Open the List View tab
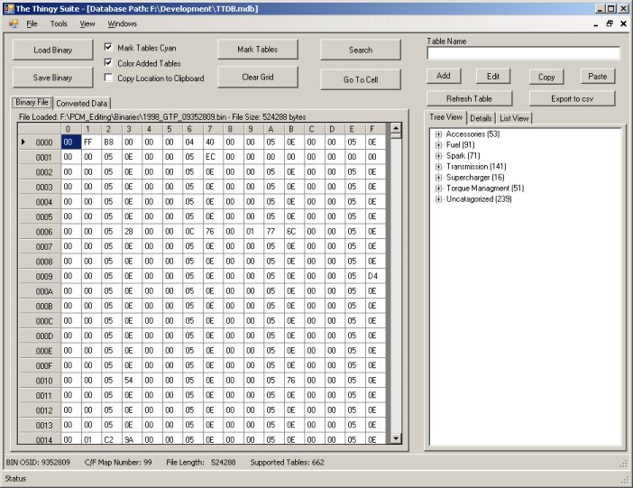The width and height of the screenshot is (633, 488). [514, 118]
